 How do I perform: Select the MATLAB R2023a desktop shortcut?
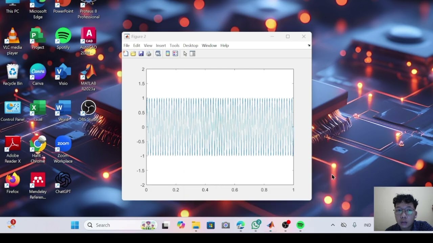[x=89, y=77]
